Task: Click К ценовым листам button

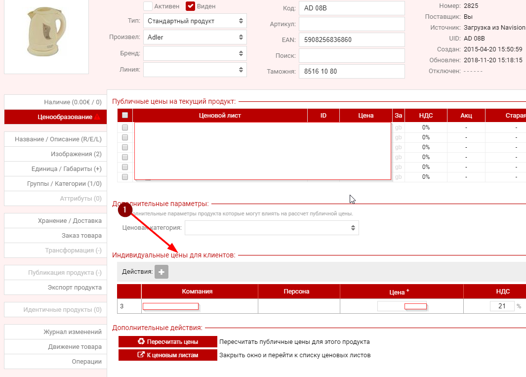Action: [x=168, y=355]
